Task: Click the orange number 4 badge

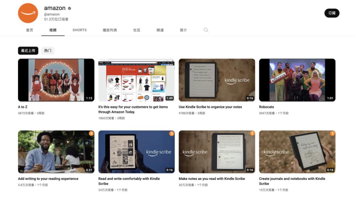Action: tap(91, 133)
